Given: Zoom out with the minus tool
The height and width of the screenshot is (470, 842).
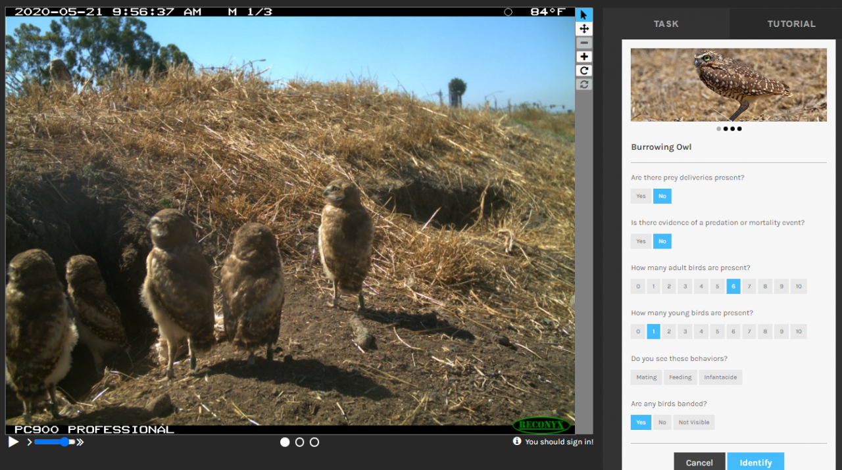Looking at the screenshot, I should pyautogui.click(x=584, y=43).
